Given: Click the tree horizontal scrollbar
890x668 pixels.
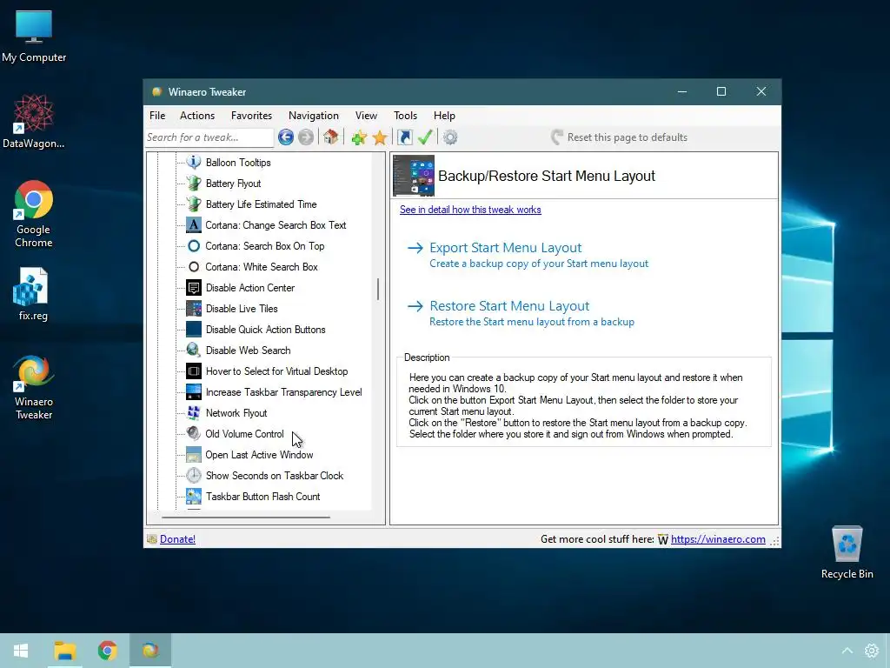Looking at the screenshot, I should click(246, 518).
